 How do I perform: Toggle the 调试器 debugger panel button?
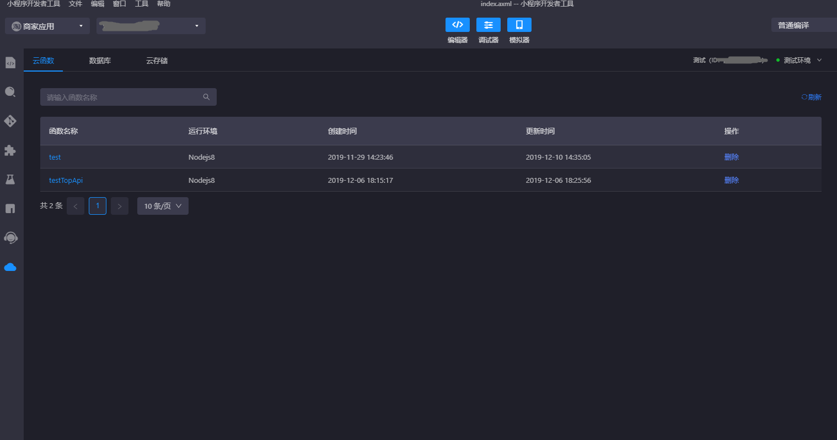(x=489, y=25)
